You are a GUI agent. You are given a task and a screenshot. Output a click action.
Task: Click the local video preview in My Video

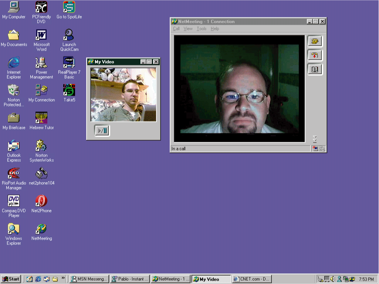click(x=123, y=95)
